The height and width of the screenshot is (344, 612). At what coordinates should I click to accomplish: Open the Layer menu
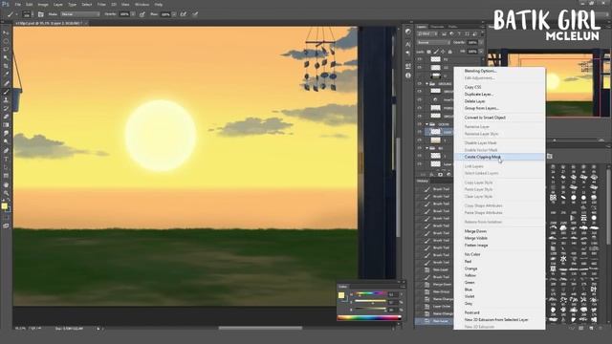click(57, 4)
